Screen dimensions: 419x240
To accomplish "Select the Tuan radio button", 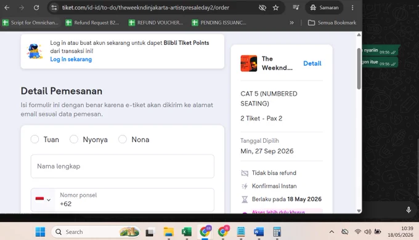I will [35, 139].
